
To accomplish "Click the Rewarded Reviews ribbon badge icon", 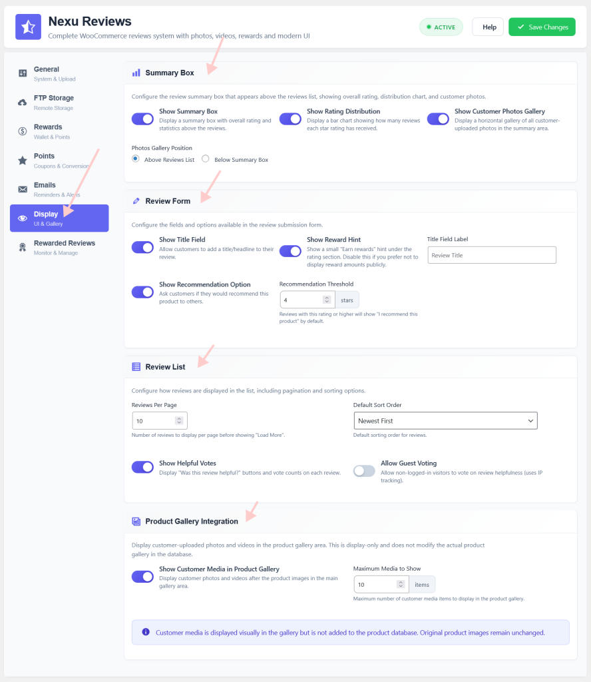I will click(x=23, y=248).
